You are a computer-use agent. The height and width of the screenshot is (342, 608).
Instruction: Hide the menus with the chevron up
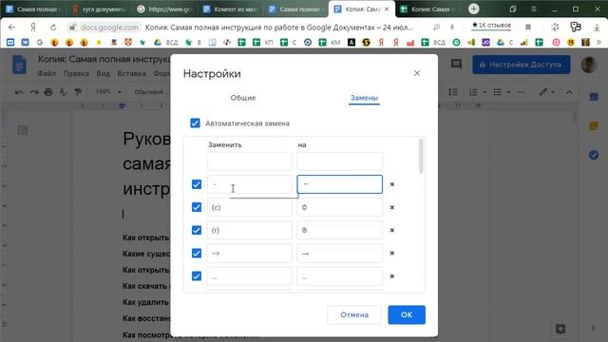569,92
